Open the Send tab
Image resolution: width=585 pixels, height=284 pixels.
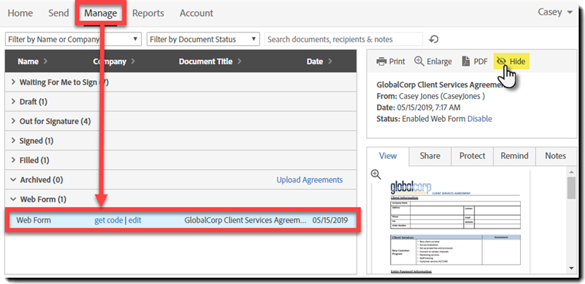click(x=58, y=13)
